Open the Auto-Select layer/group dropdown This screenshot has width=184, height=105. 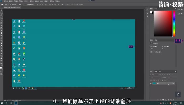21,4
